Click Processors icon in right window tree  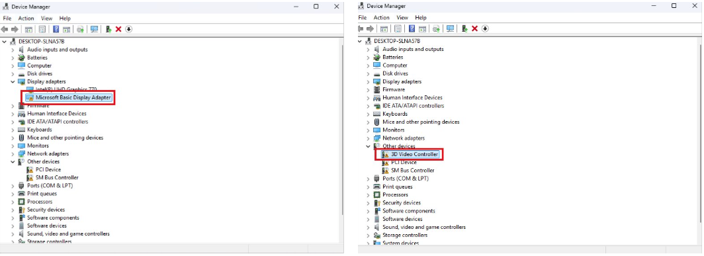(377, 194)
